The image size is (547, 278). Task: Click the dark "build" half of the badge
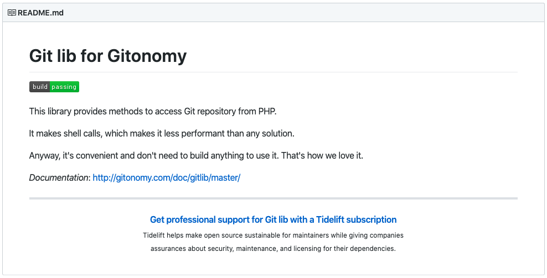[x=40, y=87]
